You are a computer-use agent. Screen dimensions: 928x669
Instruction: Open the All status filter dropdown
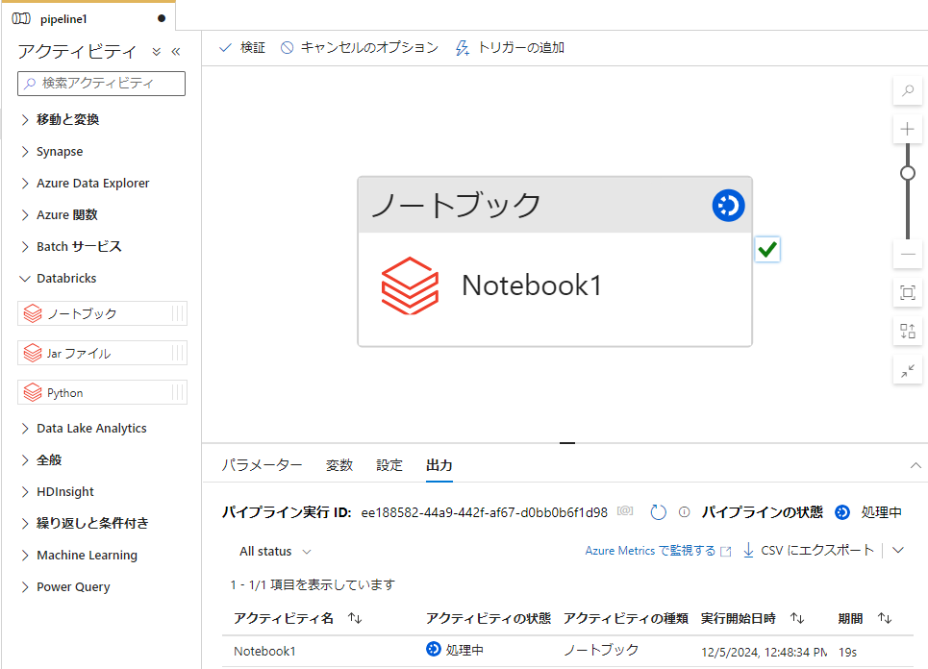pyautogui.click(x=275, y=552)
